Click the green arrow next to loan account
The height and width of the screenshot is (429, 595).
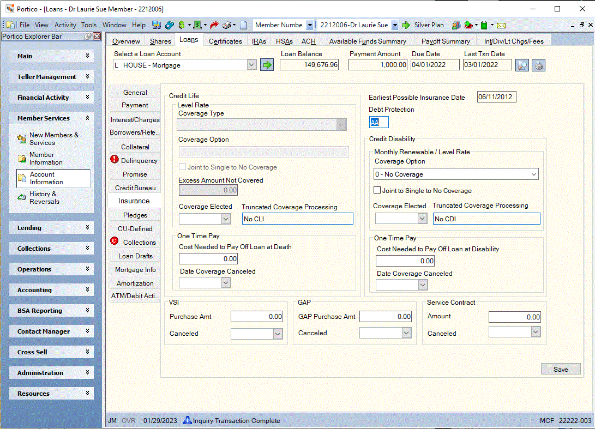tap(267, 65)
